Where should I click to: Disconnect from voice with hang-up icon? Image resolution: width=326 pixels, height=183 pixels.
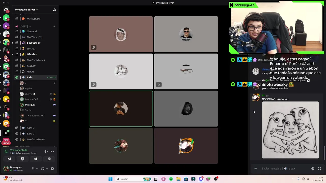pyautogui.click(x=52, y=151)
